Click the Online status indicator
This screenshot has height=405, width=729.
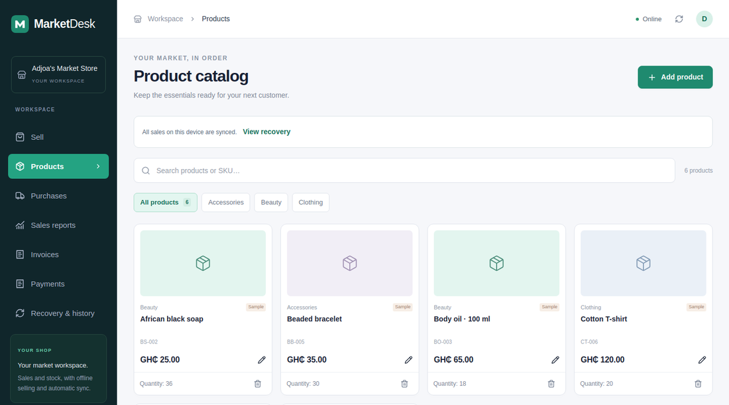coord(649,19)
